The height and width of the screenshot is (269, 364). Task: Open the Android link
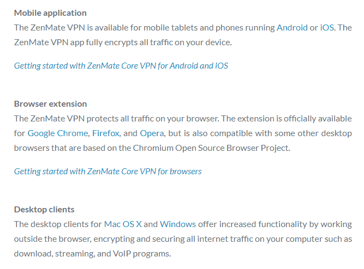pos(292,28)
